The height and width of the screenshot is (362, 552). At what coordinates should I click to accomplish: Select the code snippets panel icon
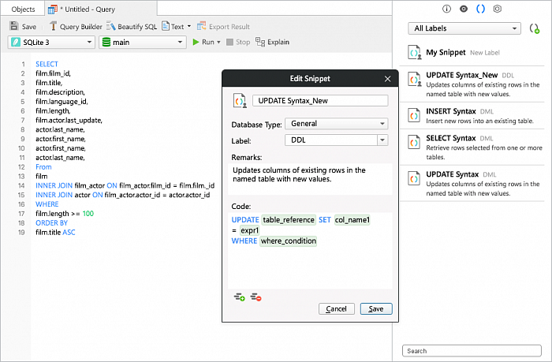480,9
